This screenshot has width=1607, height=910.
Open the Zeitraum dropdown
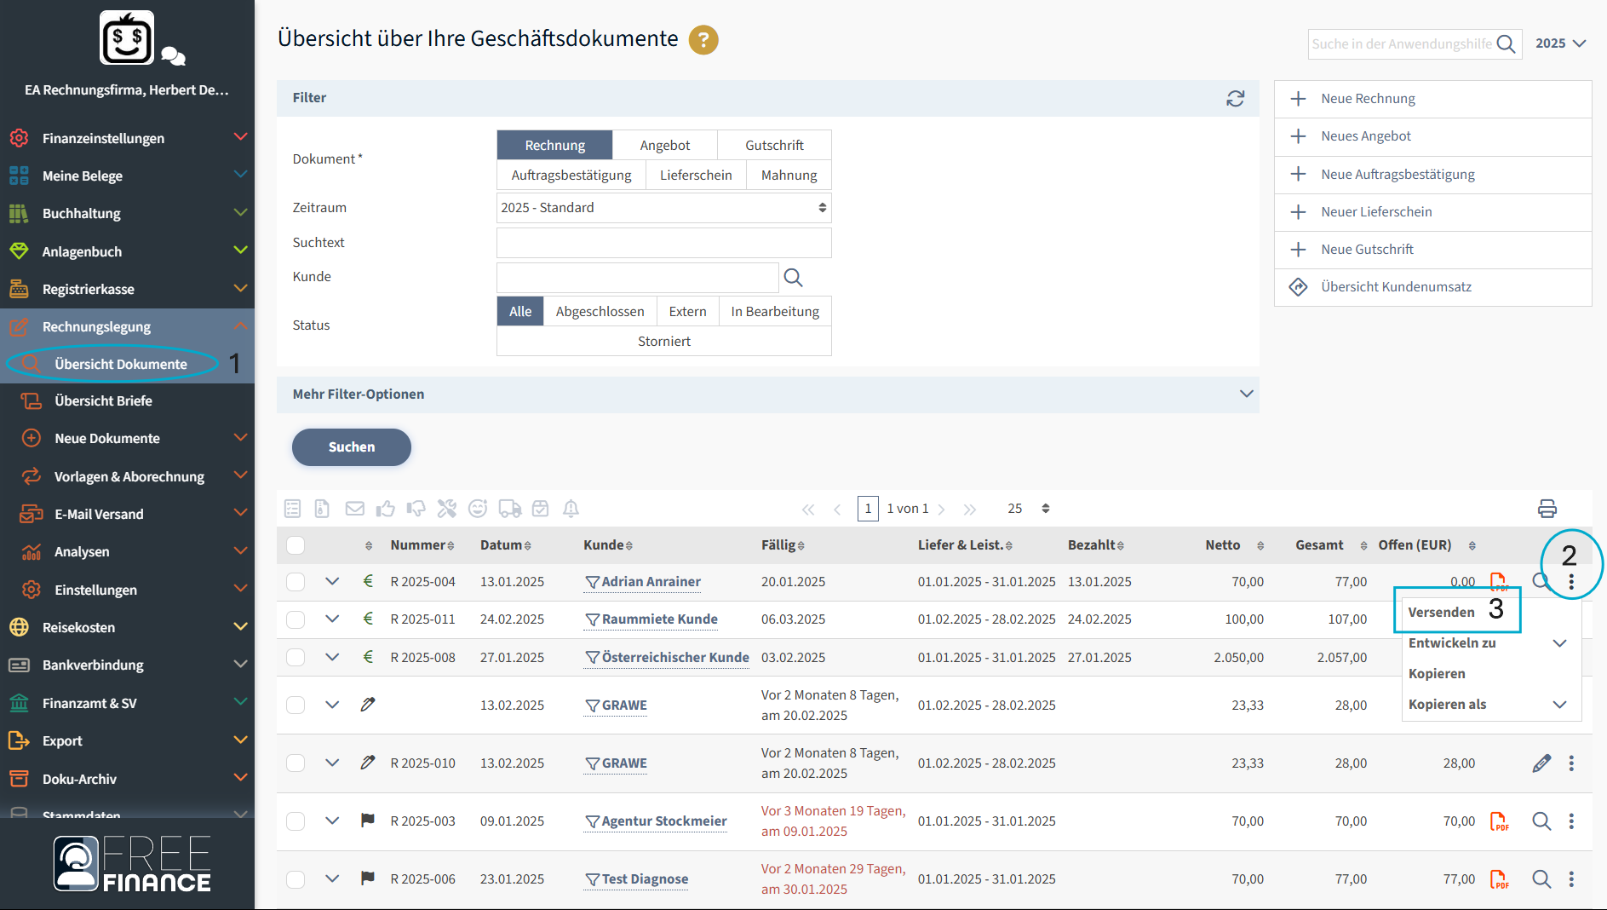tap(663, 208)
